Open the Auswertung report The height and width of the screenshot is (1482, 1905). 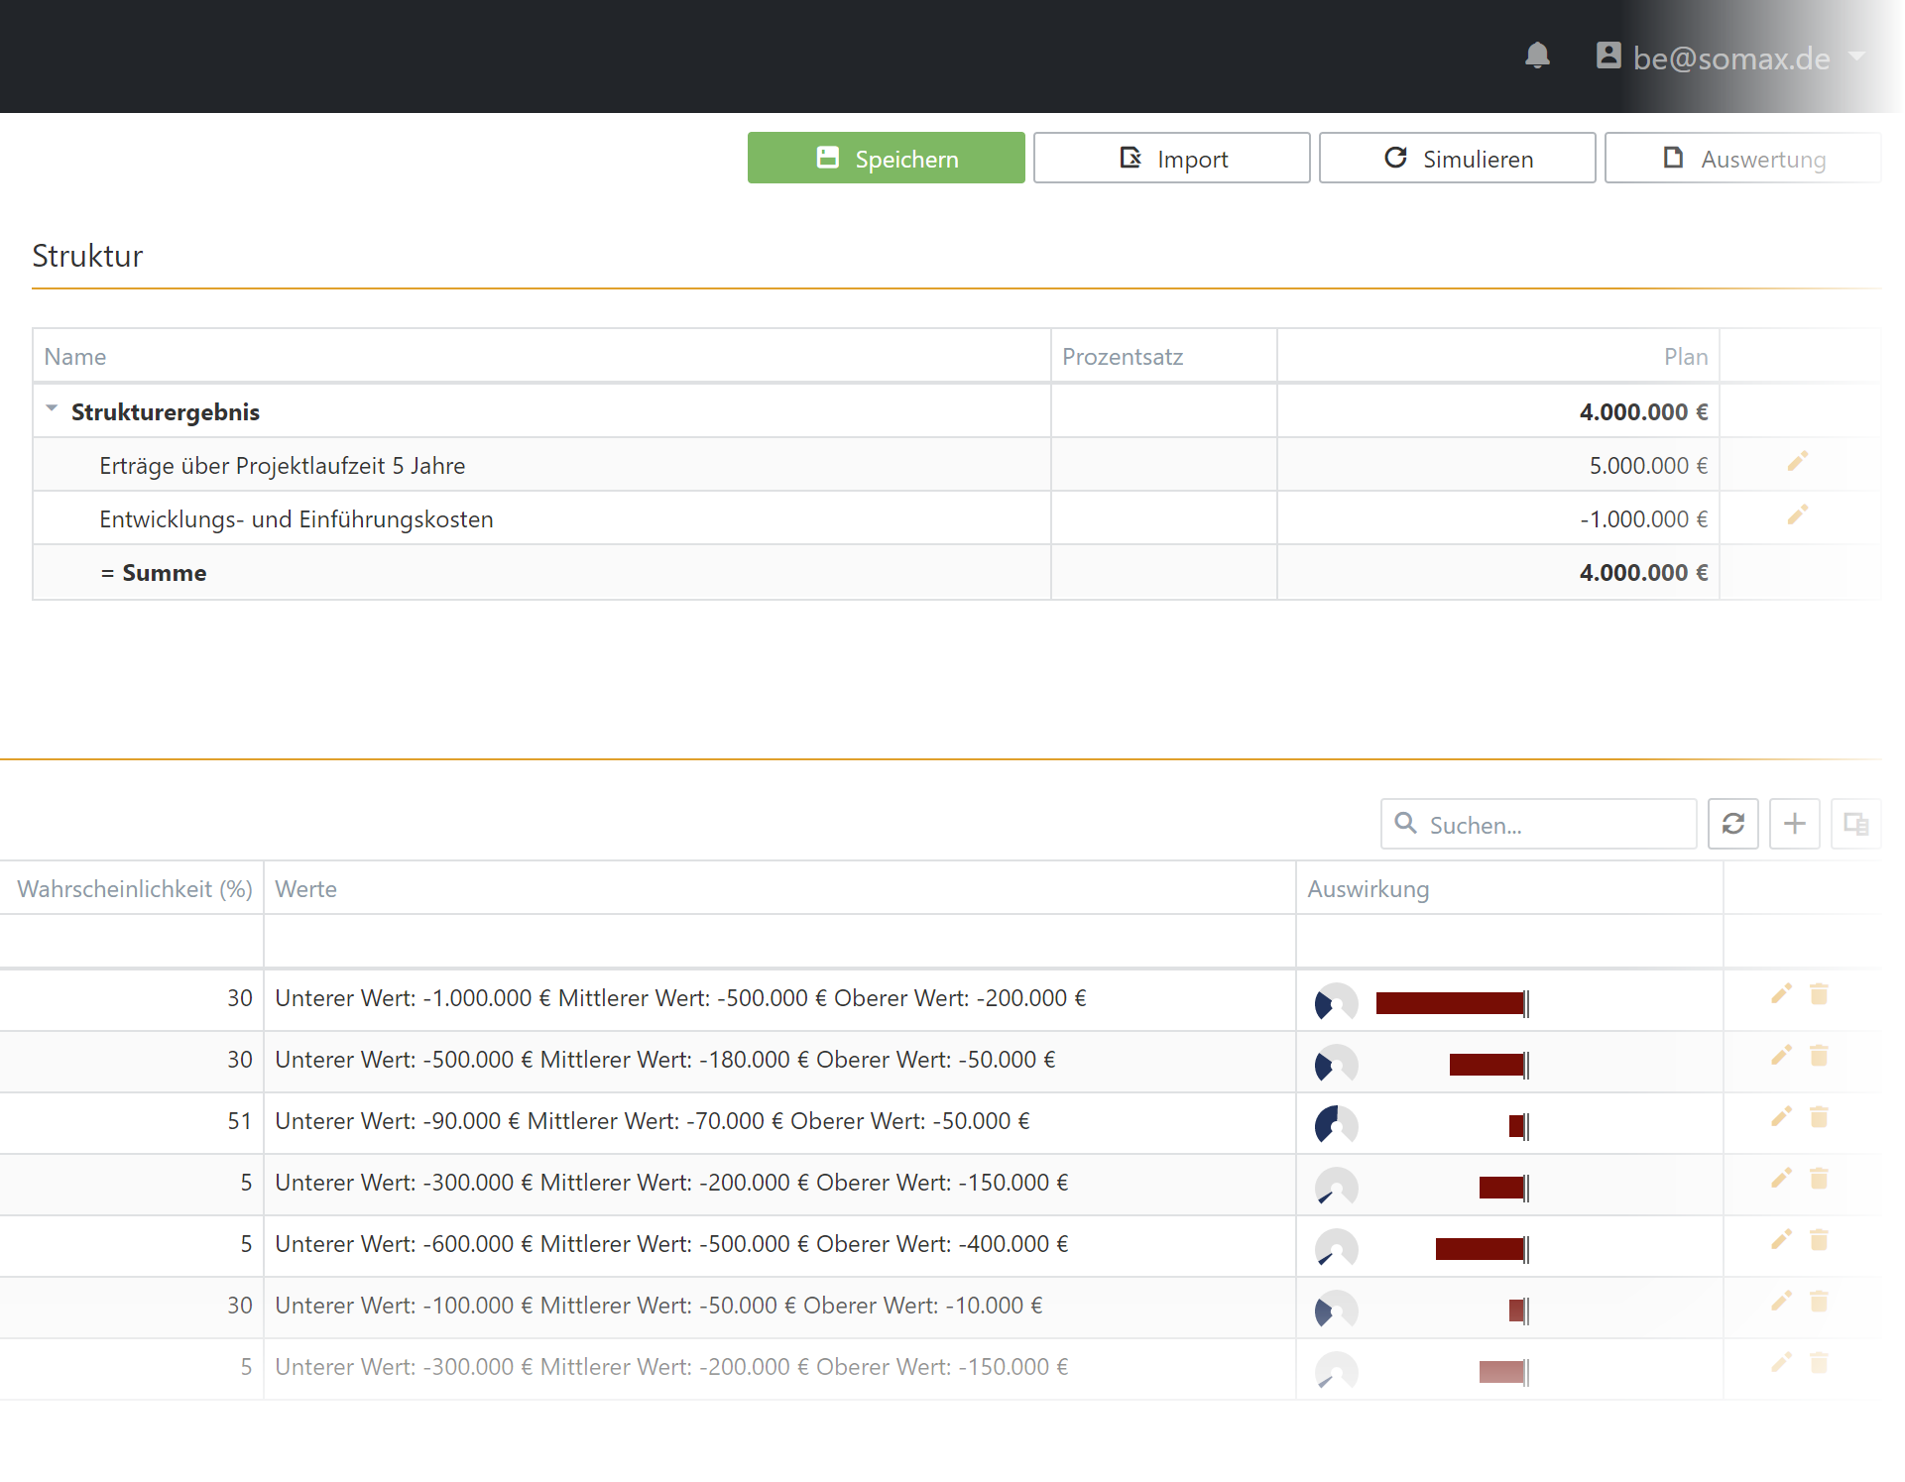point(1743,158)
